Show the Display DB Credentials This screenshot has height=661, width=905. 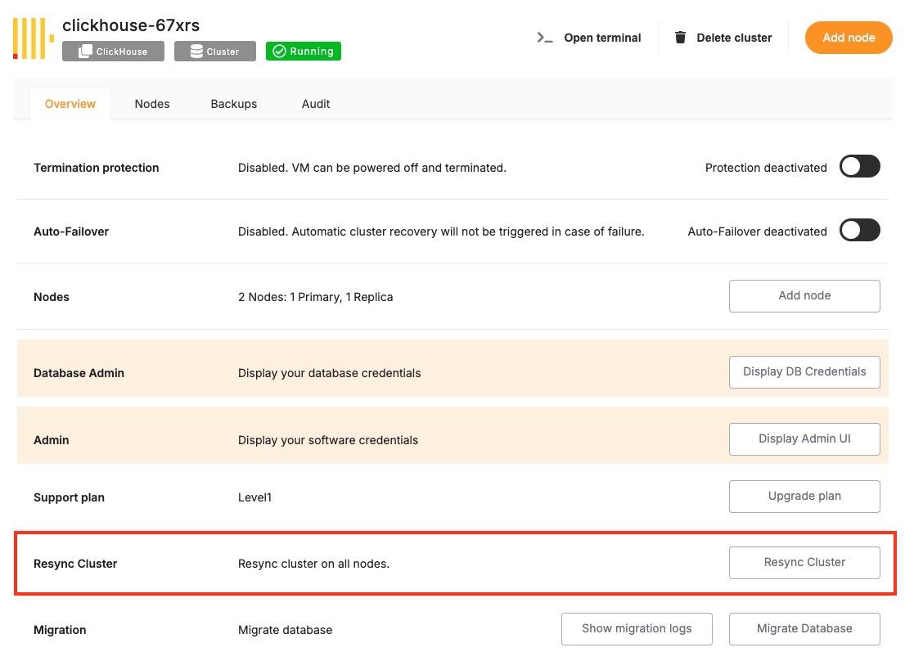(x=804, y=372)
